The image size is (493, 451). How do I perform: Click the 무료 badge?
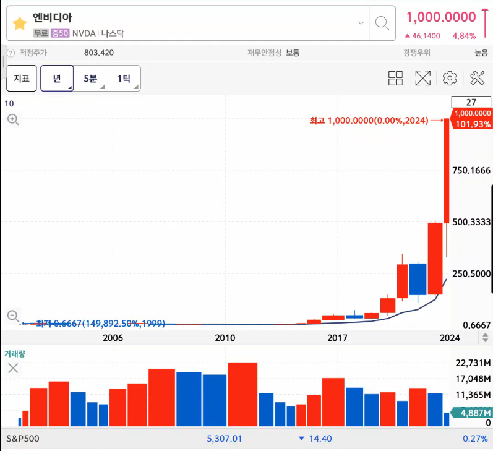41,33
